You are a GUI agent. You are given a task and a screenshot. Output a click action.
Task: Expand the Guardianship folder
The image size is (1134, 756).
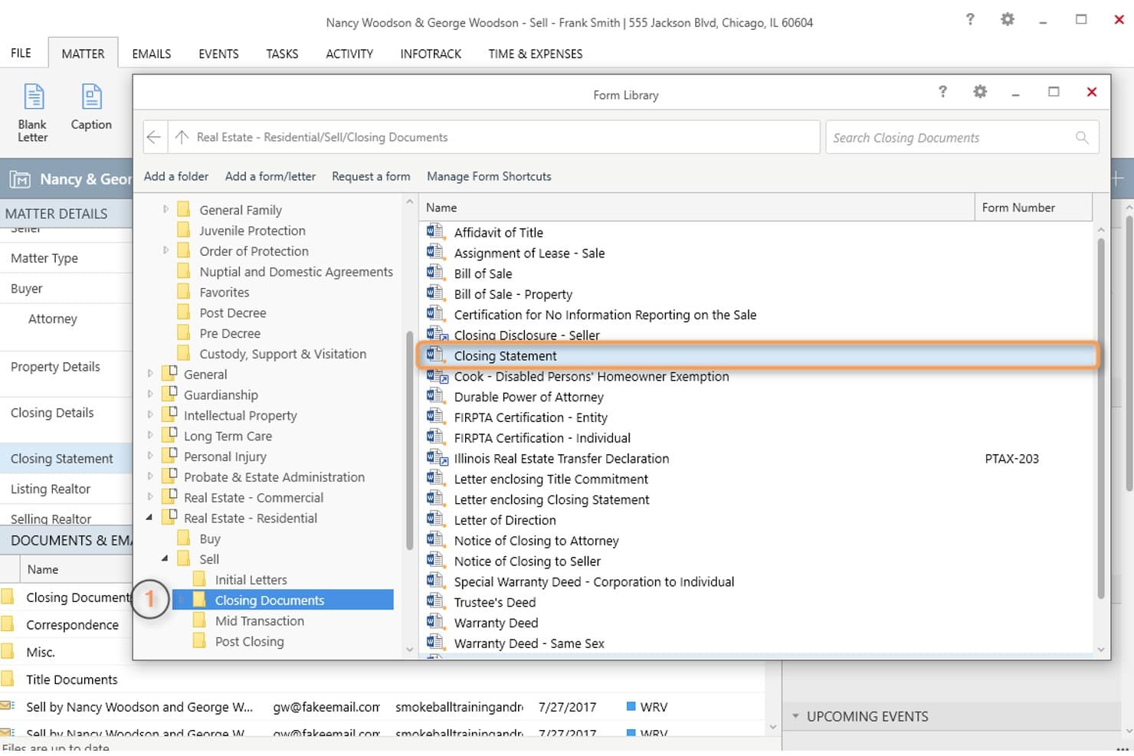150,394
